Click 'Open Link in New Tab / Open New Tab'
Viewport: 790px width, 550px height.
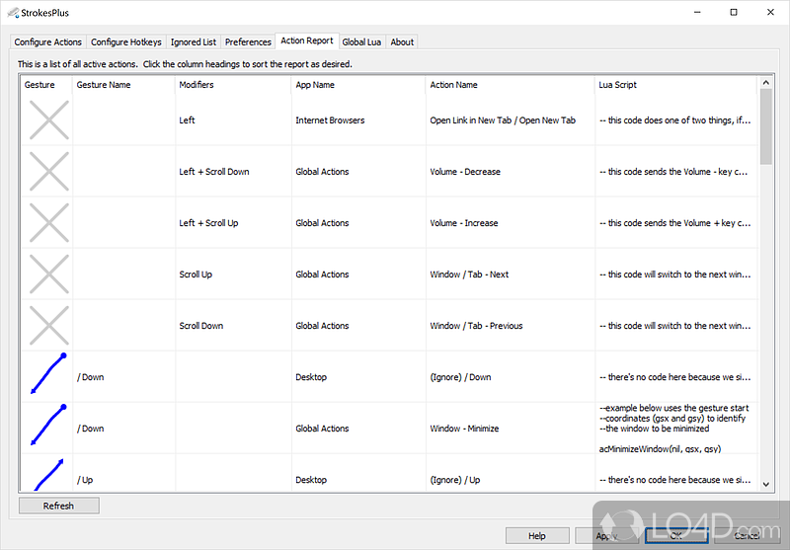(x=503, y=120)
